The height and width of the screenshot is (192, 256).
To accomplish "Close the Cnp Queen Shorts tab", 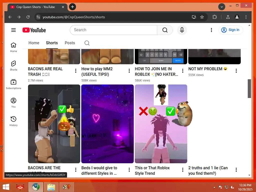I will tap(63, 7).
